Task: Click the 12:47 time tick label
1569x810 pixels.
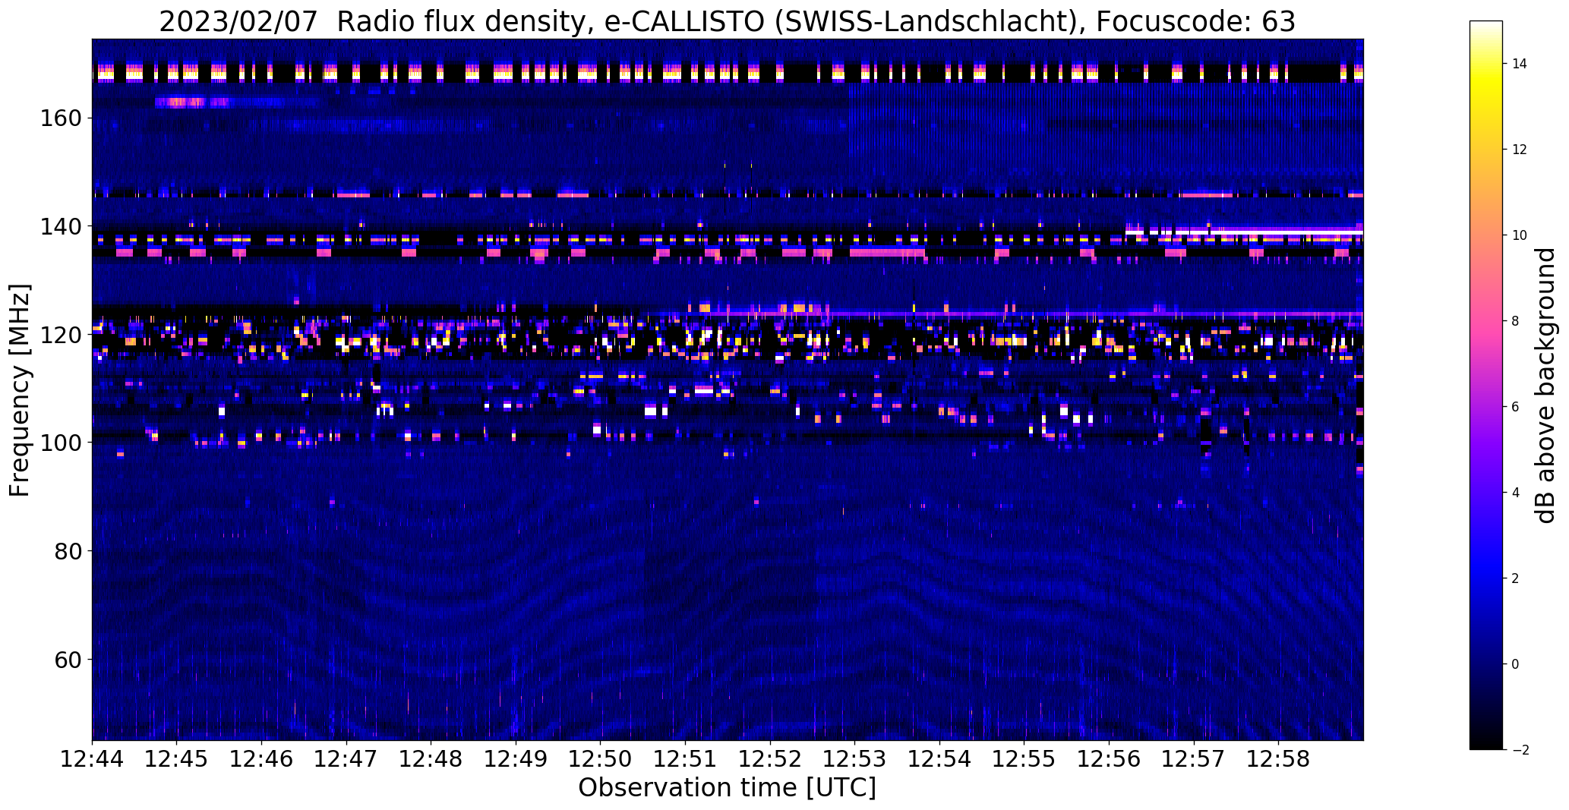Action: tap(346, 759)
